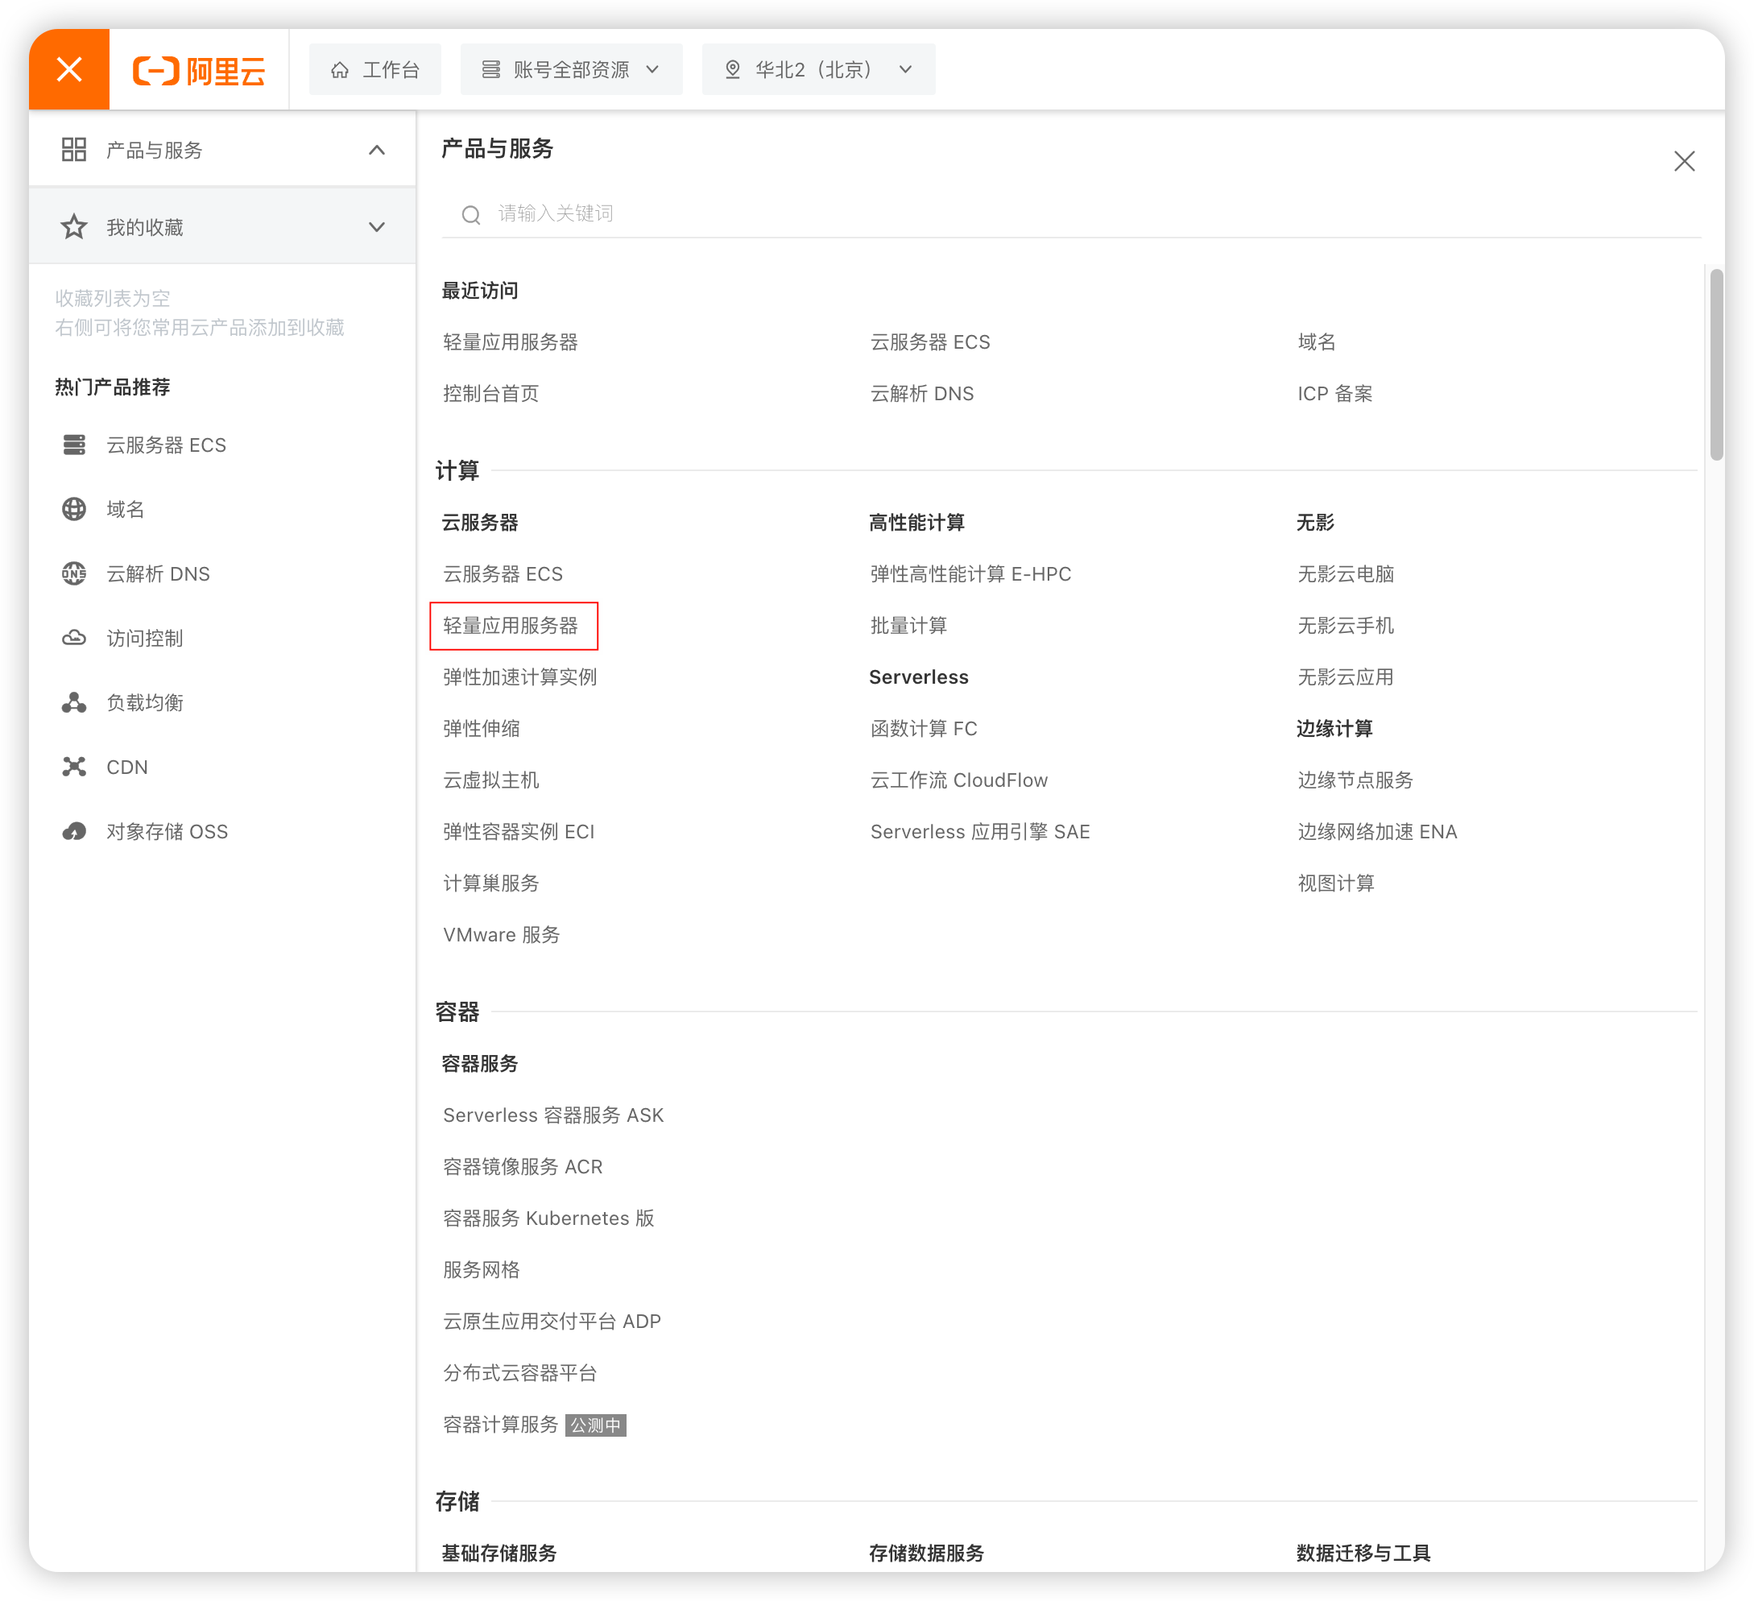Open 轻量应用服务器 under 云服务器

tap(511, 626)
